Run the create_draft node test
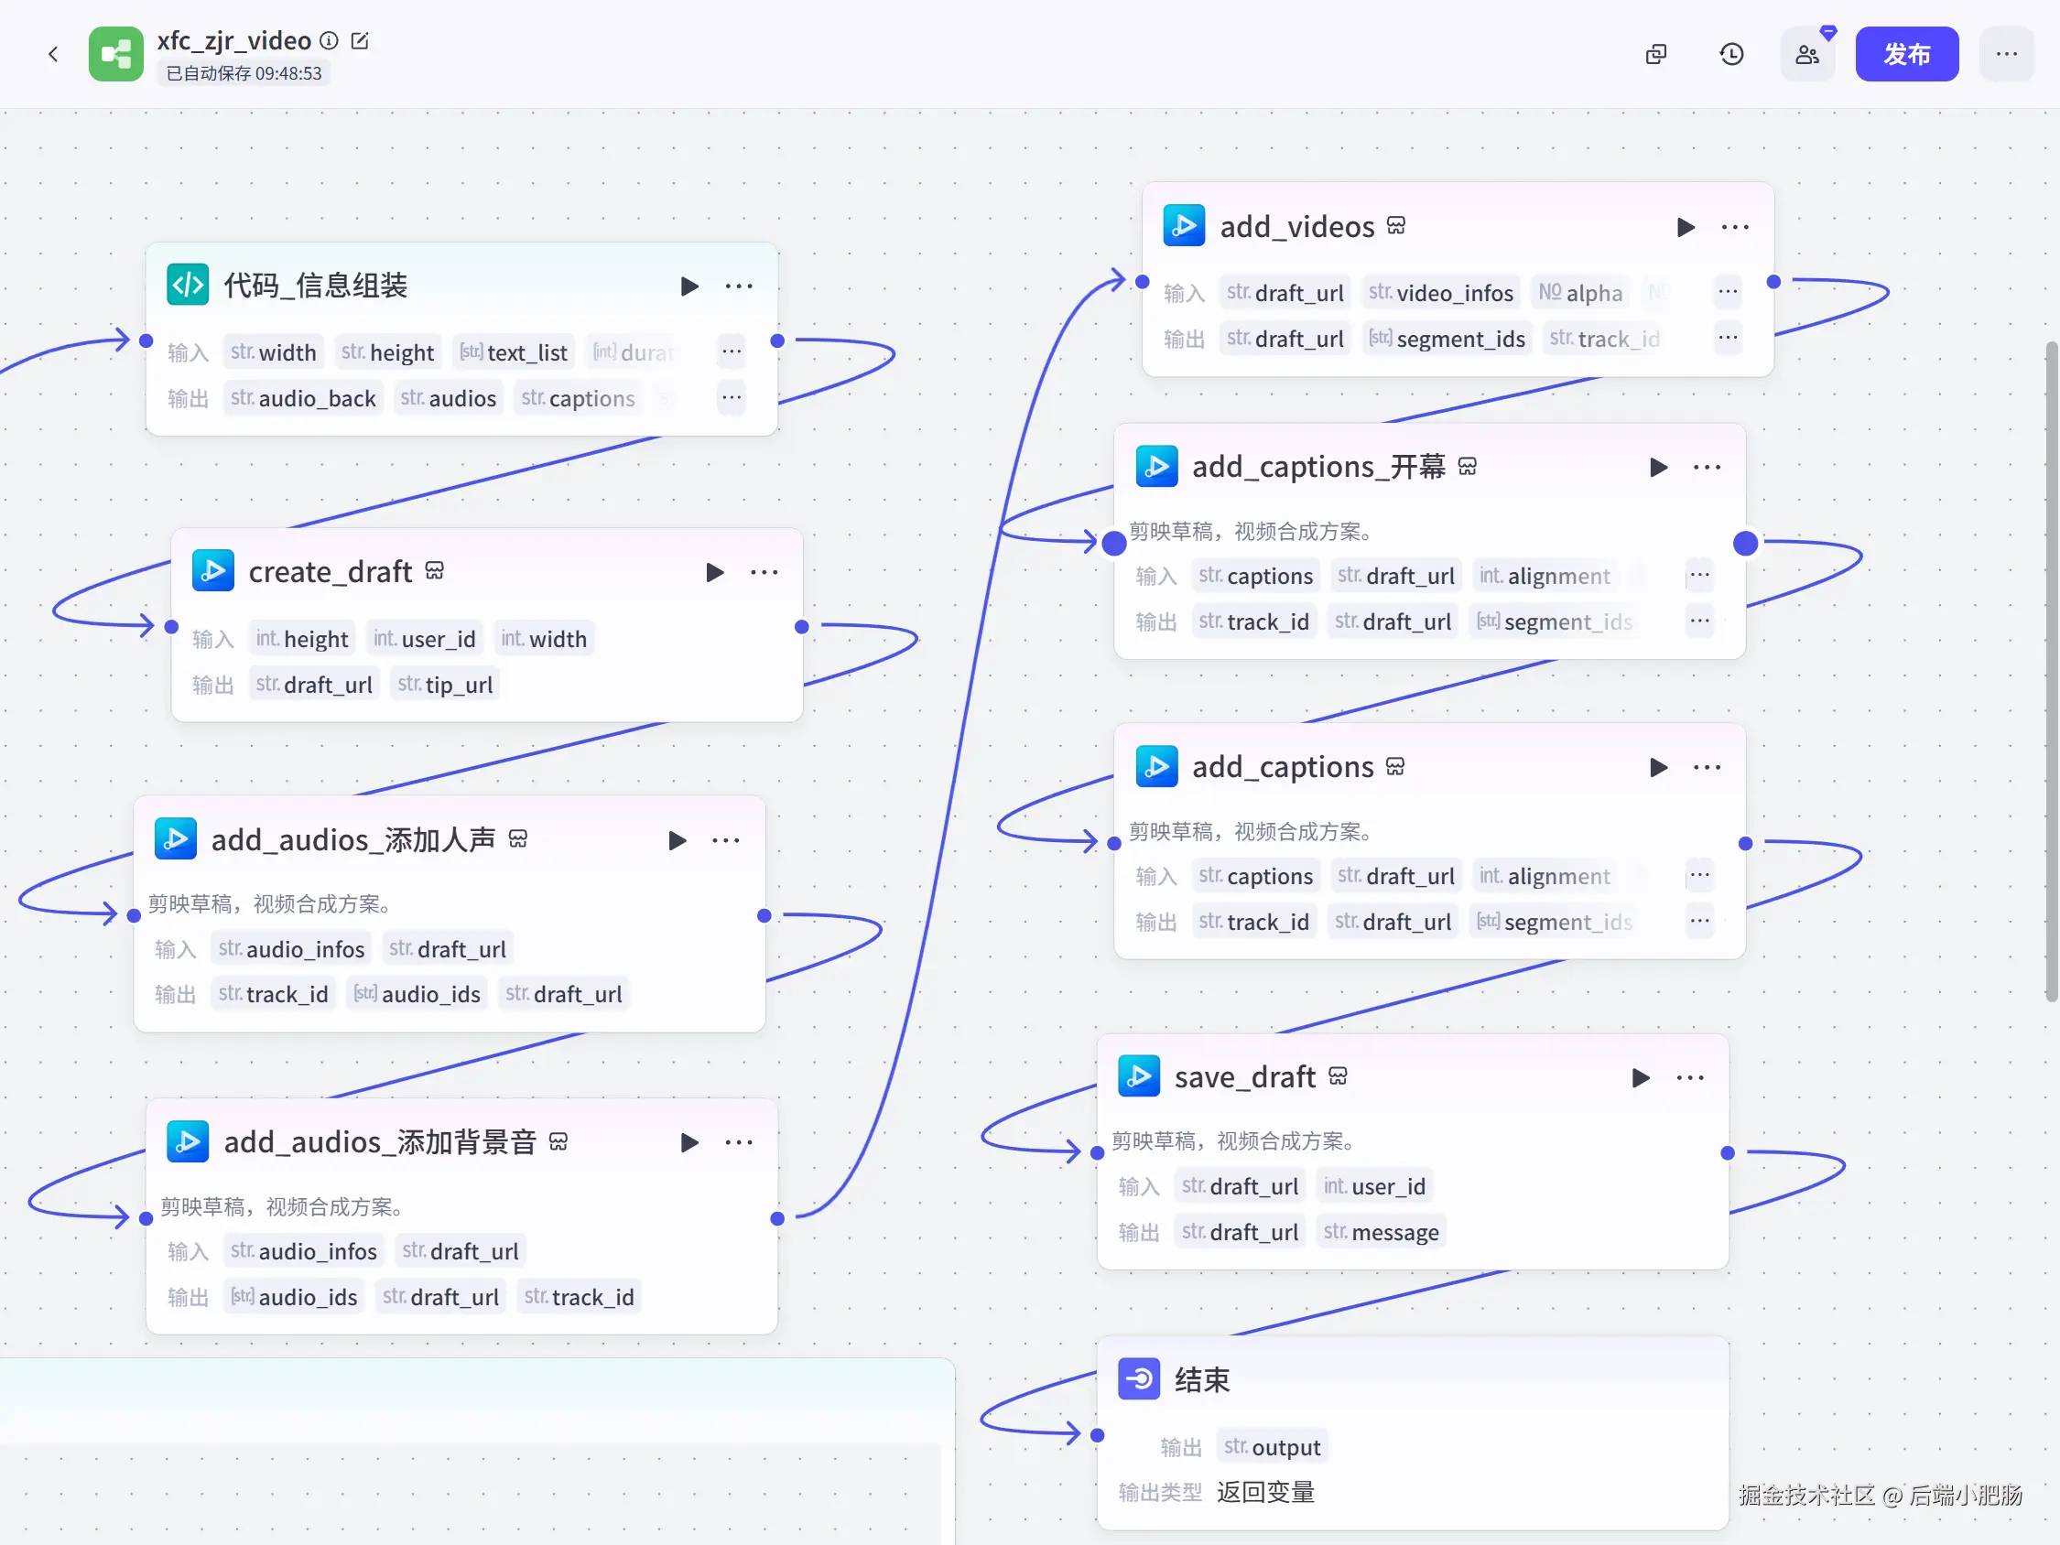This screenshot has width=2060, height=1545. click(714, 572)
